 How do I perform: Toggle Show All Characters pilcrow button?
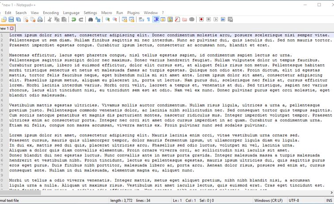pyautogui.click(x=148, y=19)
